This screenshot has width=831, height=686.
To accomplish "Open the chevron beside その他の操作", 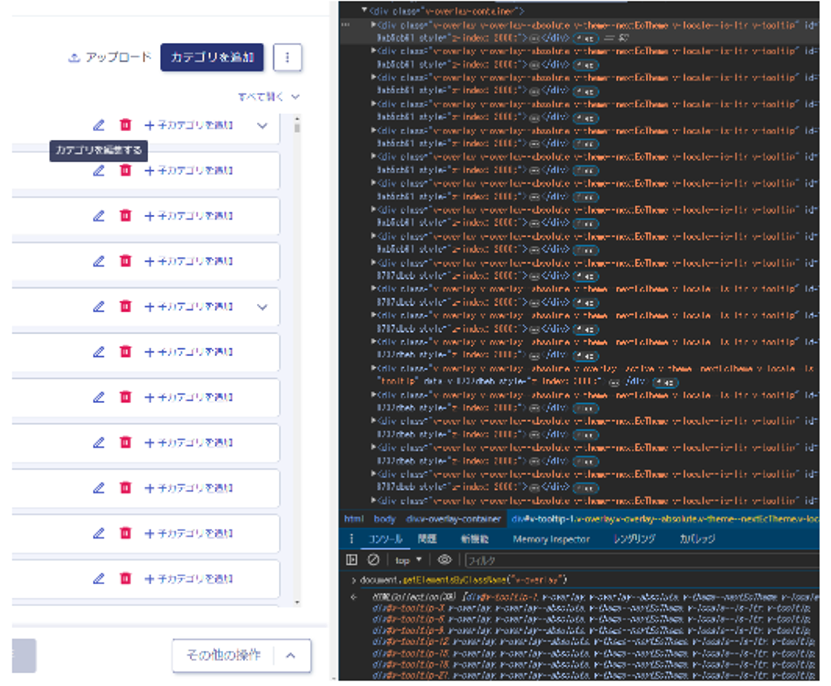I will tap(291, 655).
